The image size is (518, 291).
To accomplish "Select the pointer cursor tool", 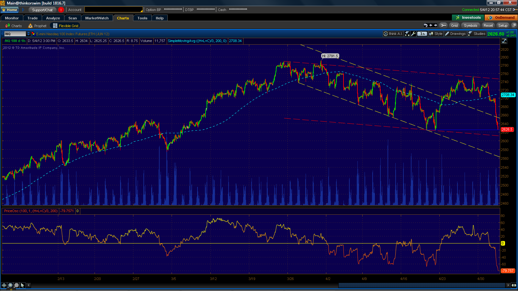I will pyautogui.click(x=22, y=285).
